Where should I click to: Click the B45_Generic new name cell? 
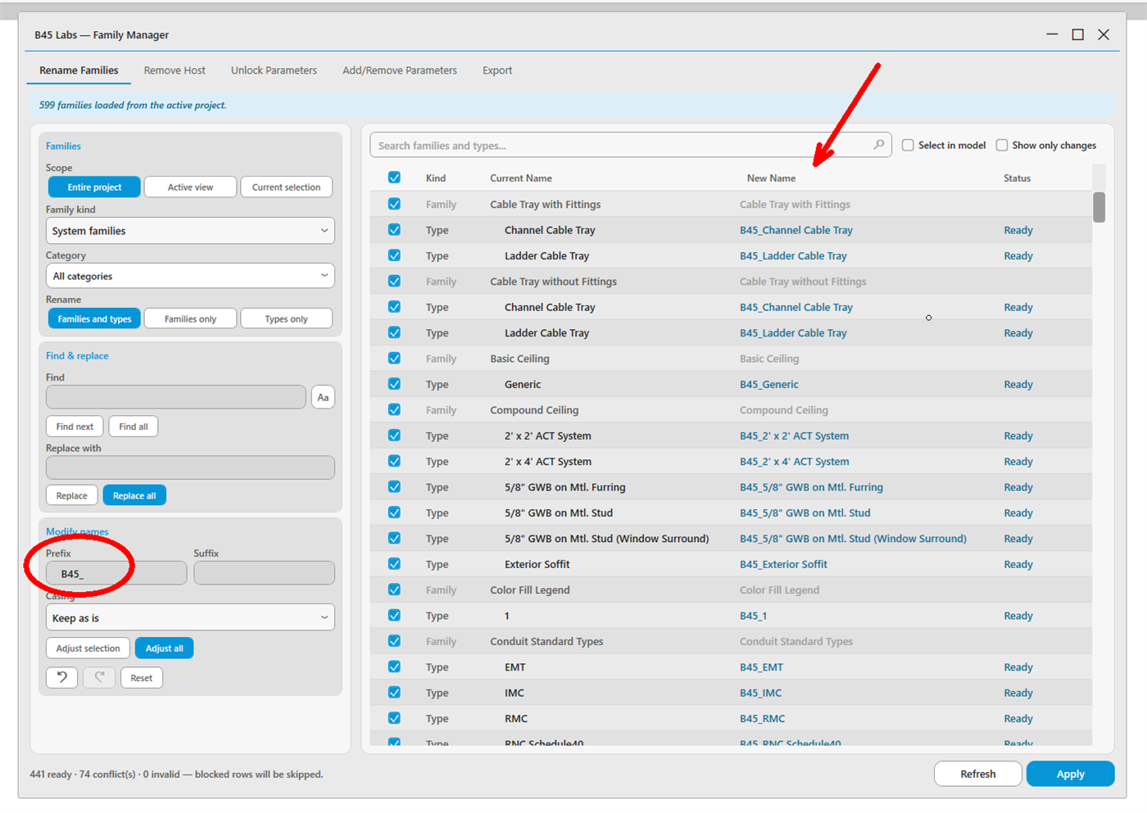coord(768,384)
